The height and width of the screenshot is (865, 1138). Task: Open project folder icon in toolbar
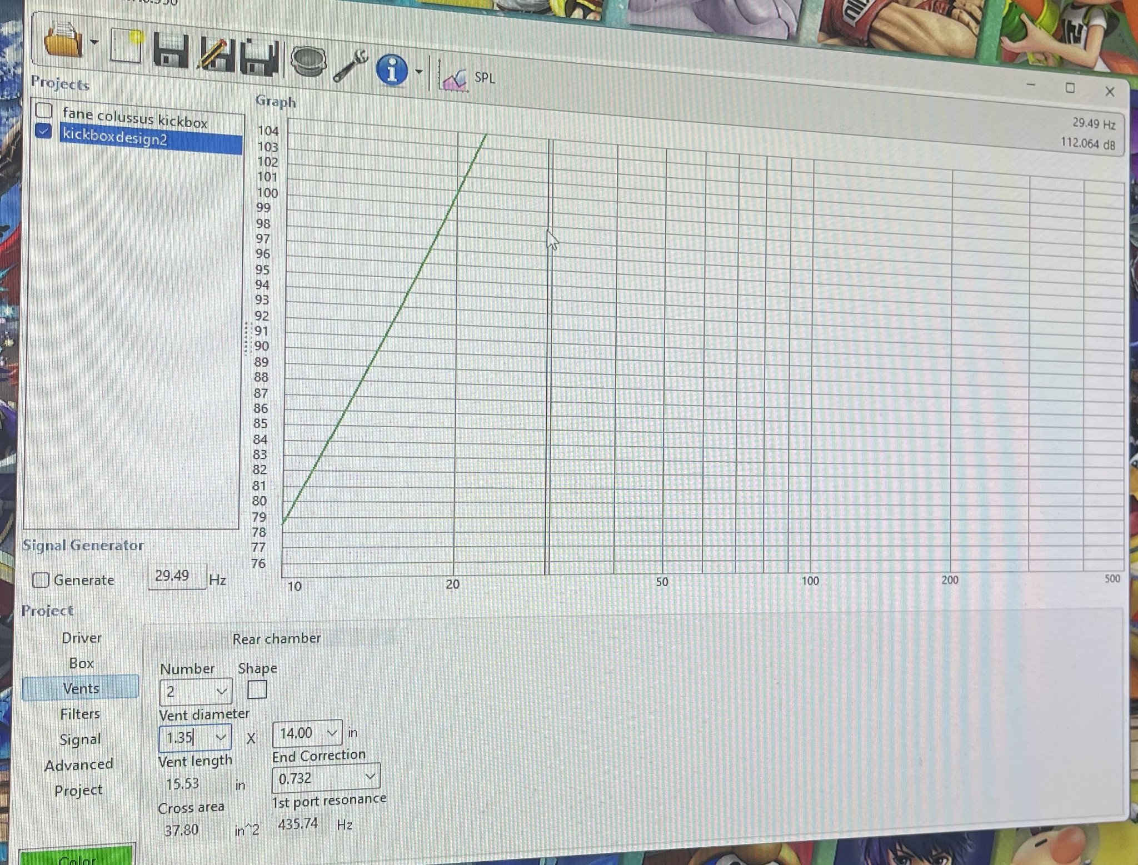coord(62,40)
